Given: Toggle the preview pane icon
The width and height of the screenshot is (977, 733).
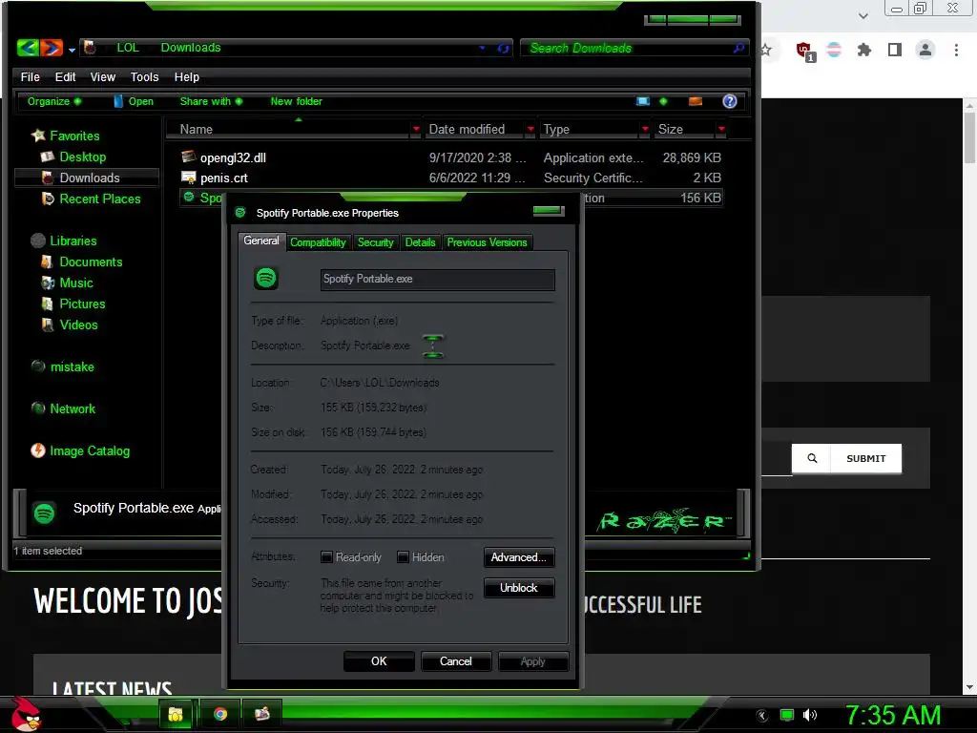Looking at the screenshot, I should point(696,101).
